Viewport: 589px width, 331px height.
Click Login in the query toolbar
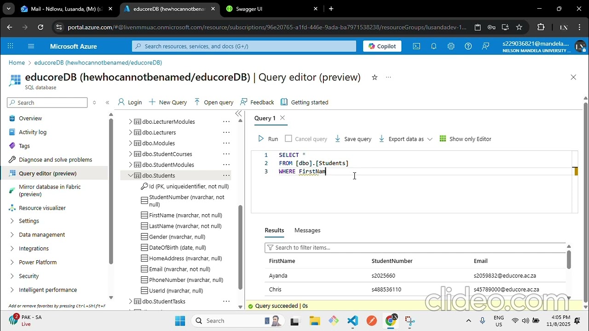(x=130, y=102)
